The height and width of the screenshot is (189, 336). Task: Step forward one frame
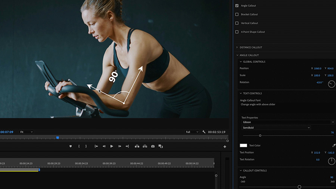pyautogui.click(x=119, y=146)
